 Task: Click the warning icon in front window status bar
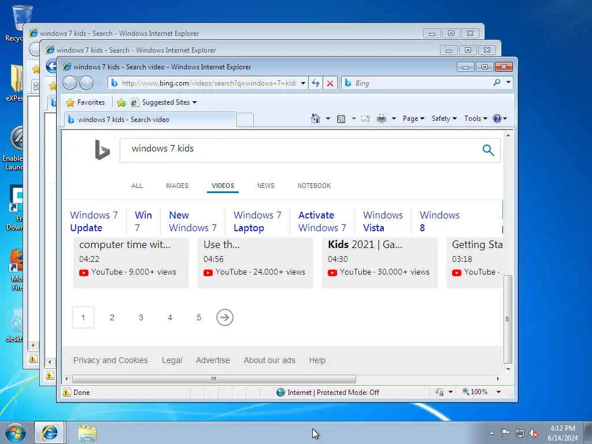(x=66, y=393)
